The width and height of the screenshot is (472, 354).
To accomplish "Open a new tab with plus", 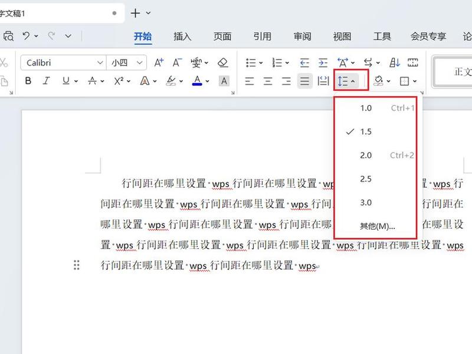I will tap(136, 13).
